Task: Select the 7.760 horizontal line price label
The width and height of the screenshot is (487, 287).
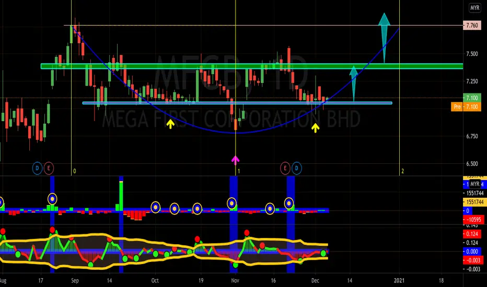Action: 472,25
